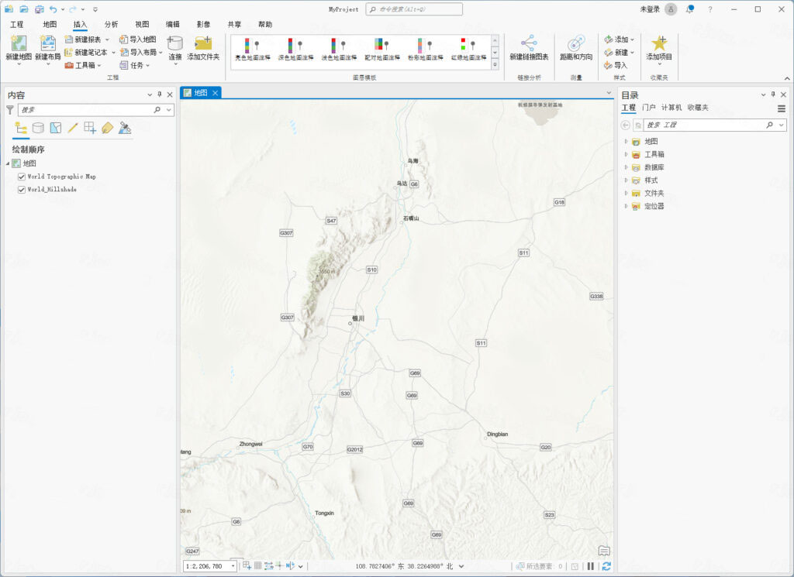
Task: Open a new map with 新建地图 icon
Action: [x=17, y=45]
